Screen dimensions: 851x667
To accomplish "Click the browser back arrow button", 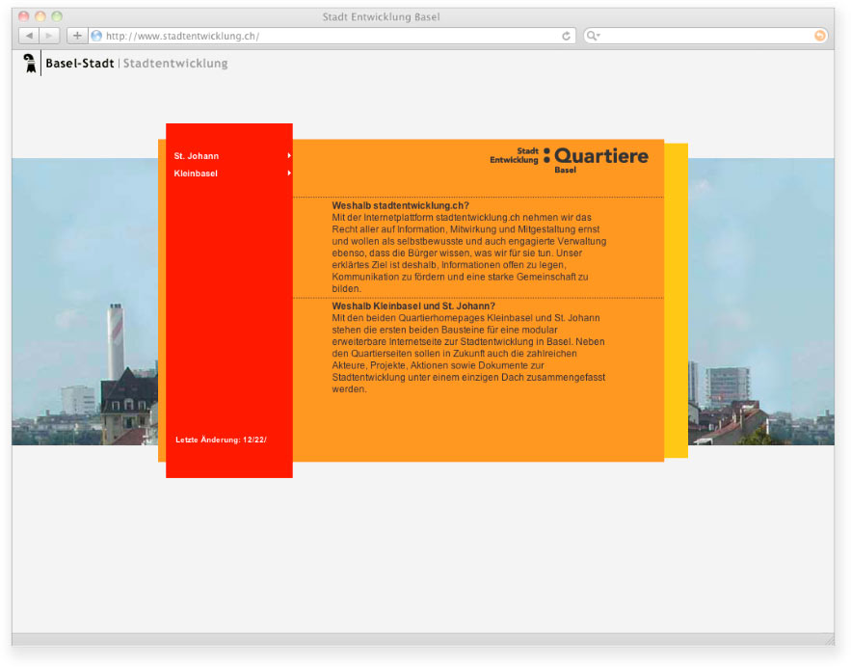I will tap(29, 36).
